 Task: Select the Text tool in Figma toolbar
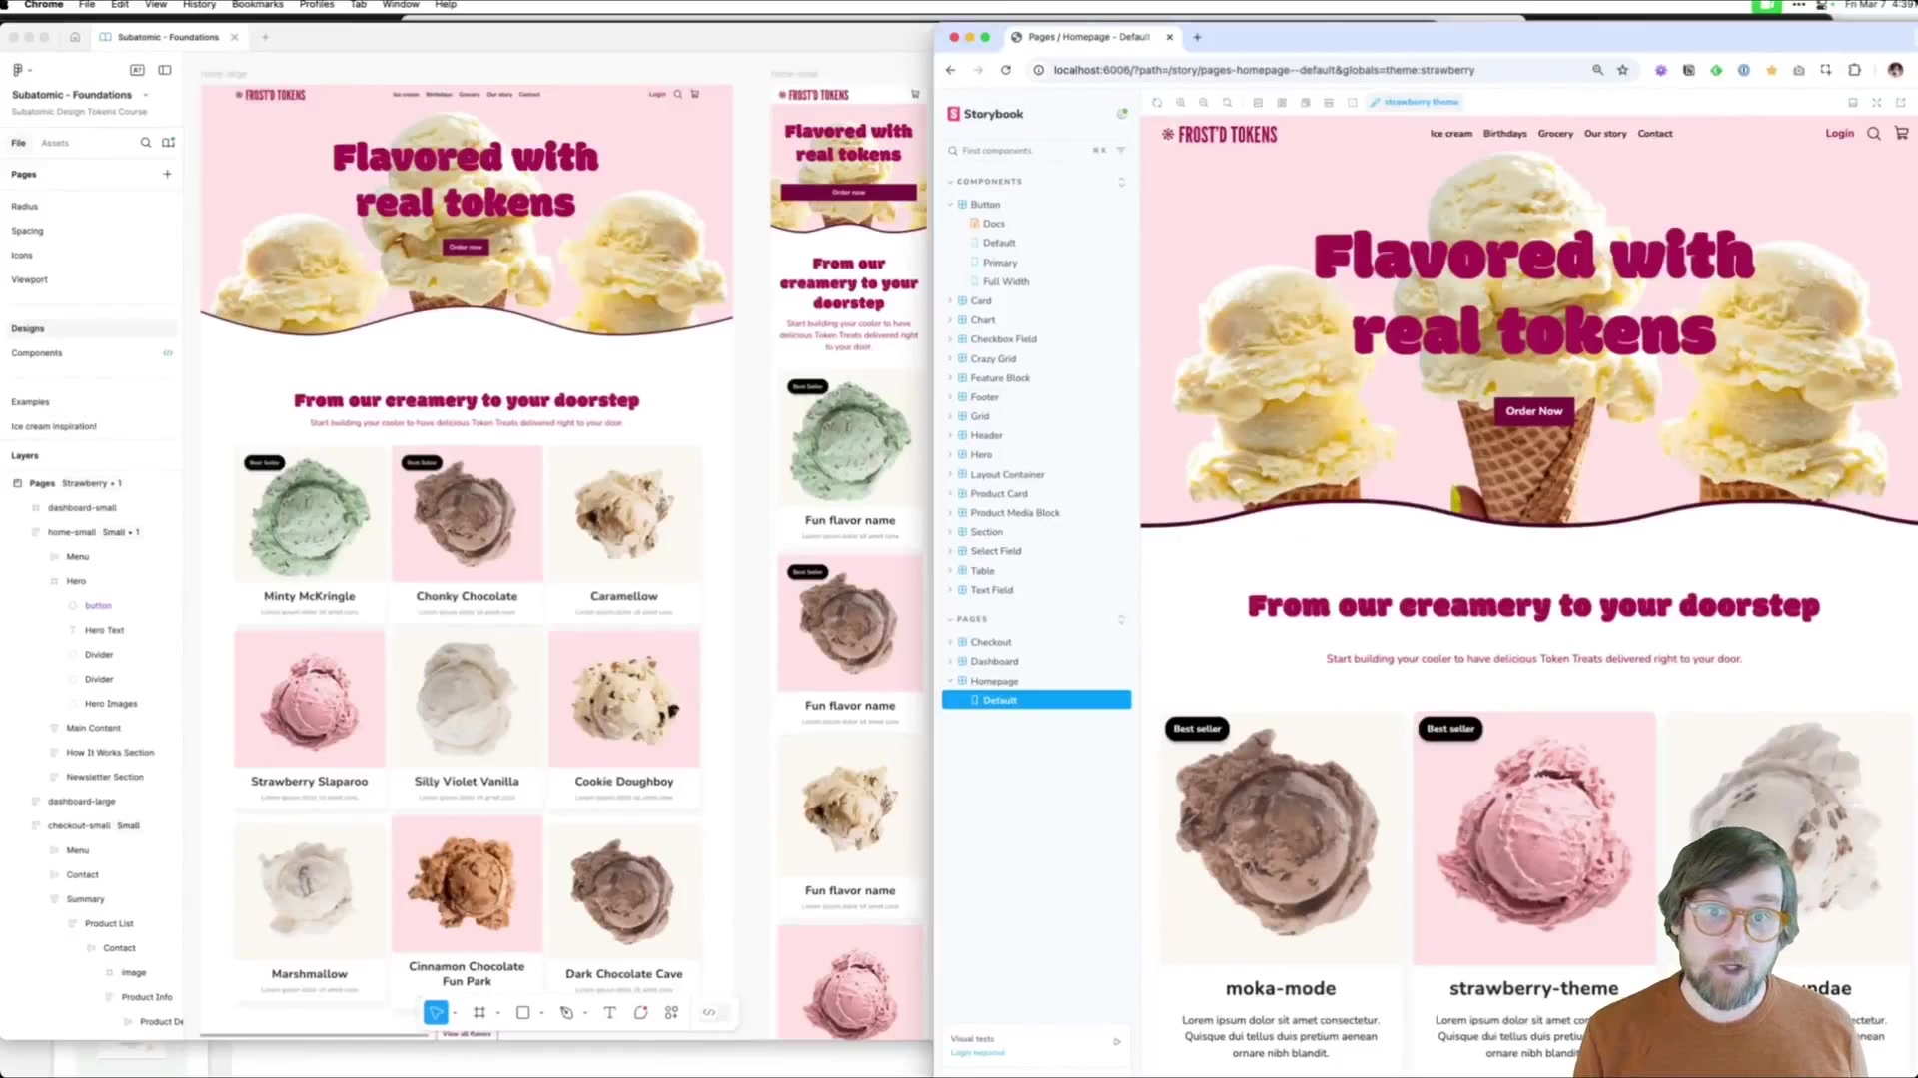tap(610, 1012)
